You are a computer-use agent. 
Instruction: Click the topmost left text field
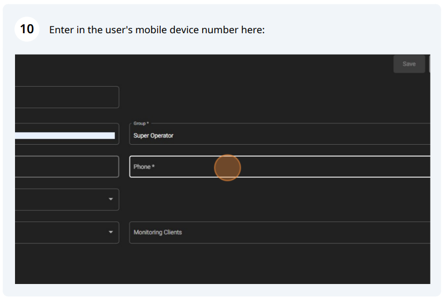tap(67, 97)
